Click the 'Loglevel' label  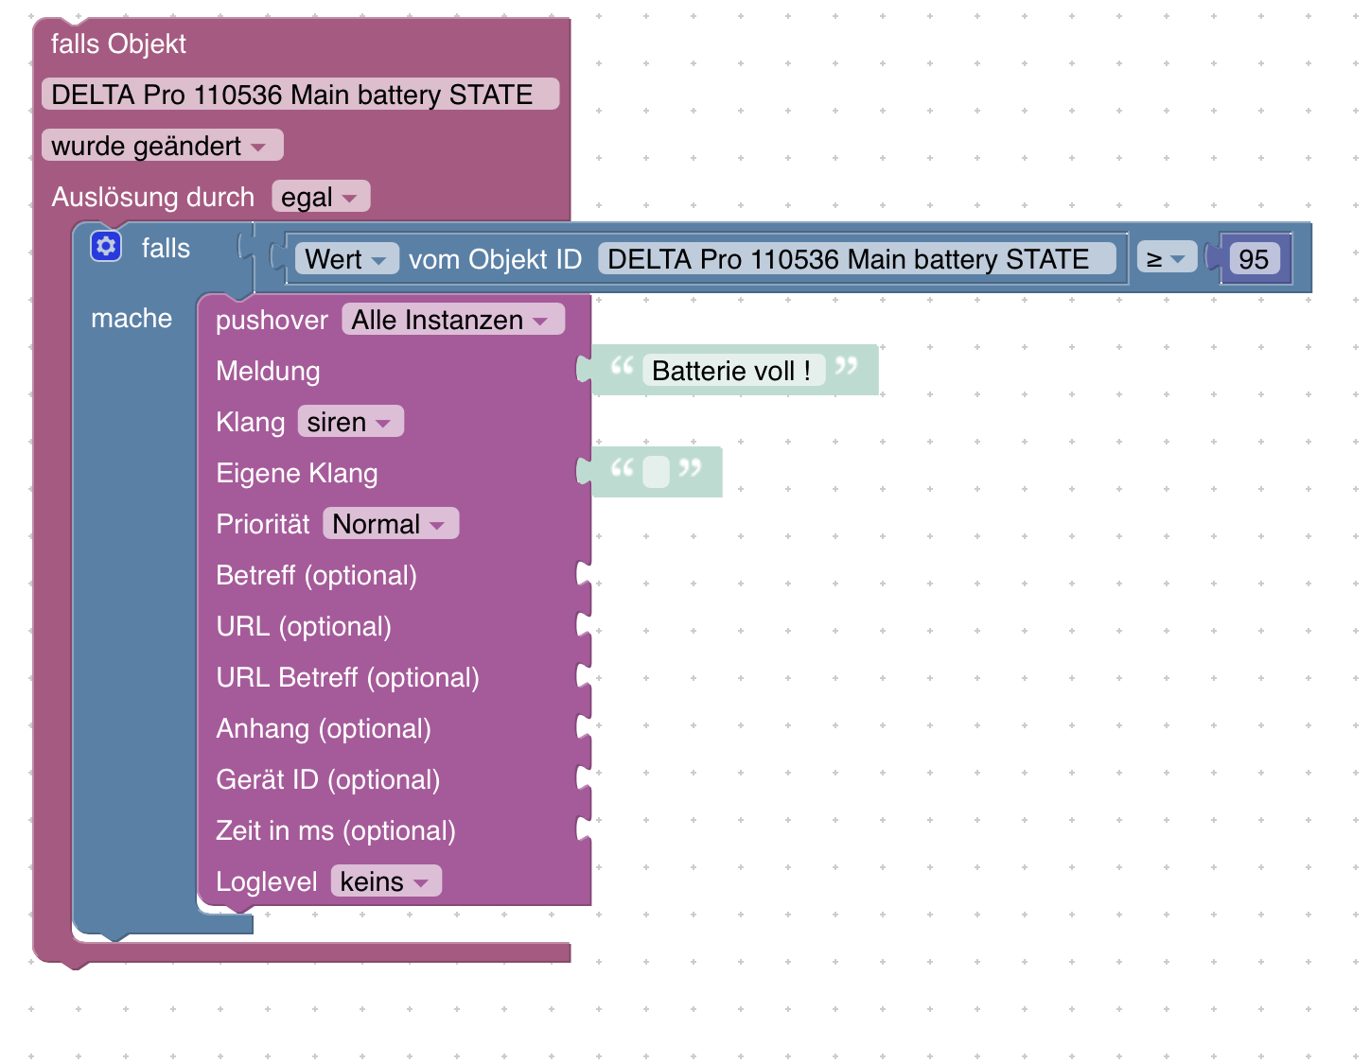[267, 881]
